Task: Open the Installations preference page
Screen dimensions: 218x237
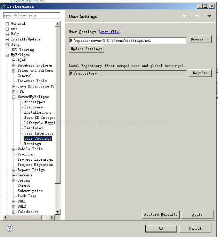Action: point(38,113)
